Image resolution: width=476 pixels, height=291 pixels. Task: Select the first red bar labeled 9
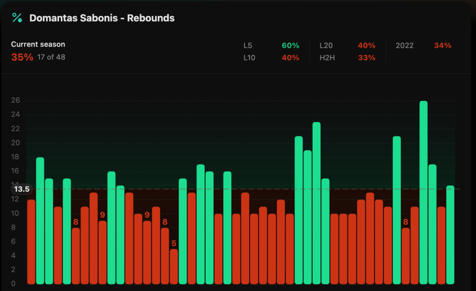pyautogui.click(x=102, y=252)
